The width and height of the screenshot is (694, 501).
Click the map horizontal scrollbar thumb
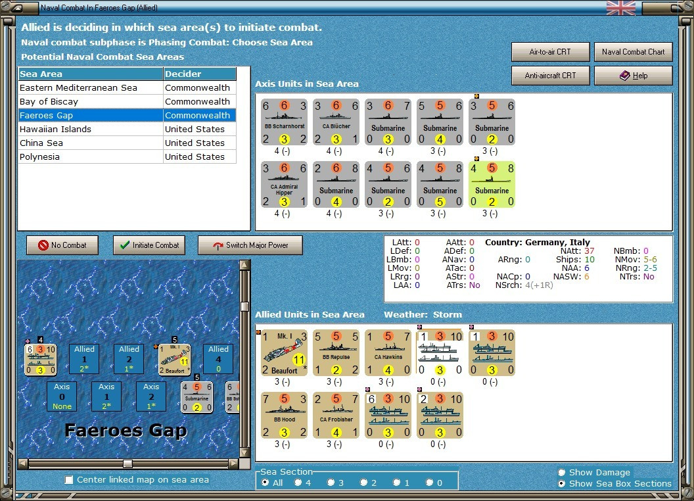point(127,464)
